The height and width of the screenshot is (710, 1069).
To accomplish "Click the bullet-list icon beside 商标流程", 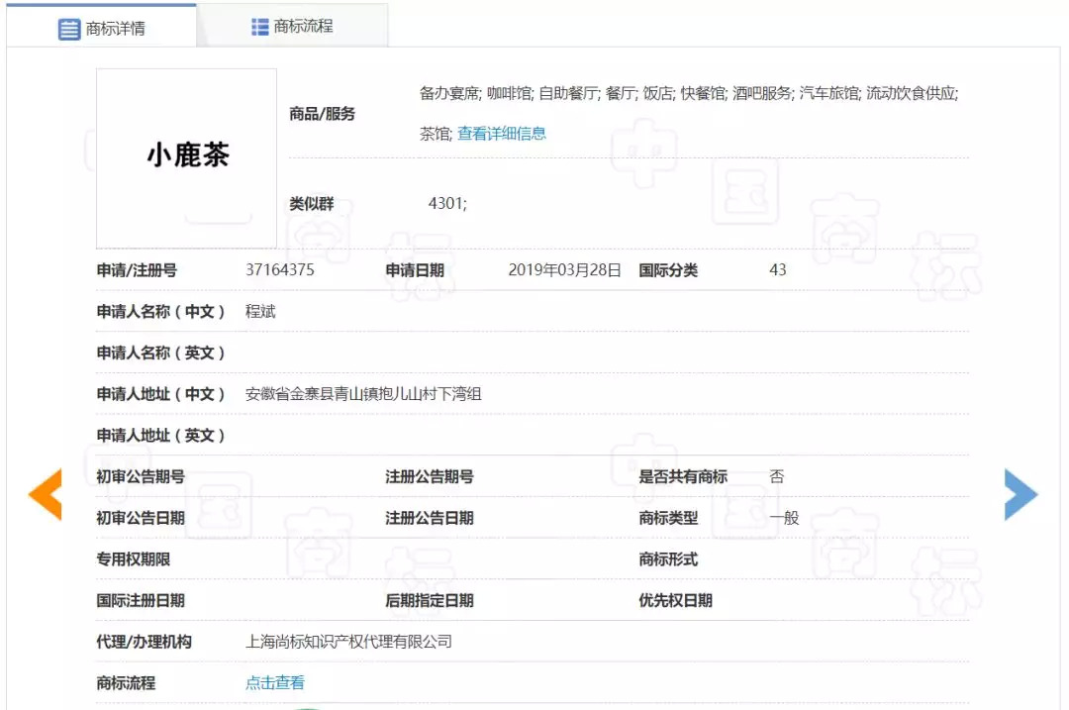I will (x=260, y=27).
